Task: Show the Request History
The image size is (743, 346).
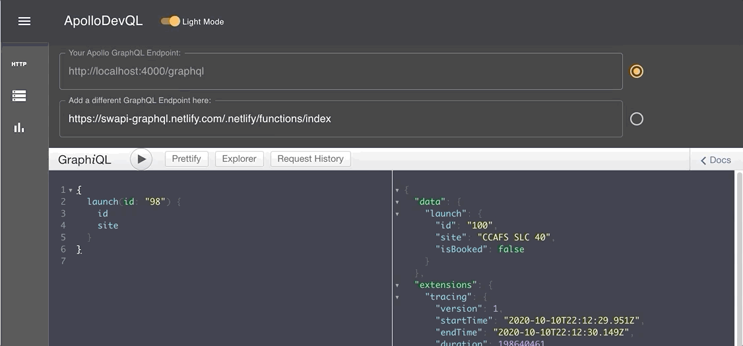Action: click(x=310, y=158)
